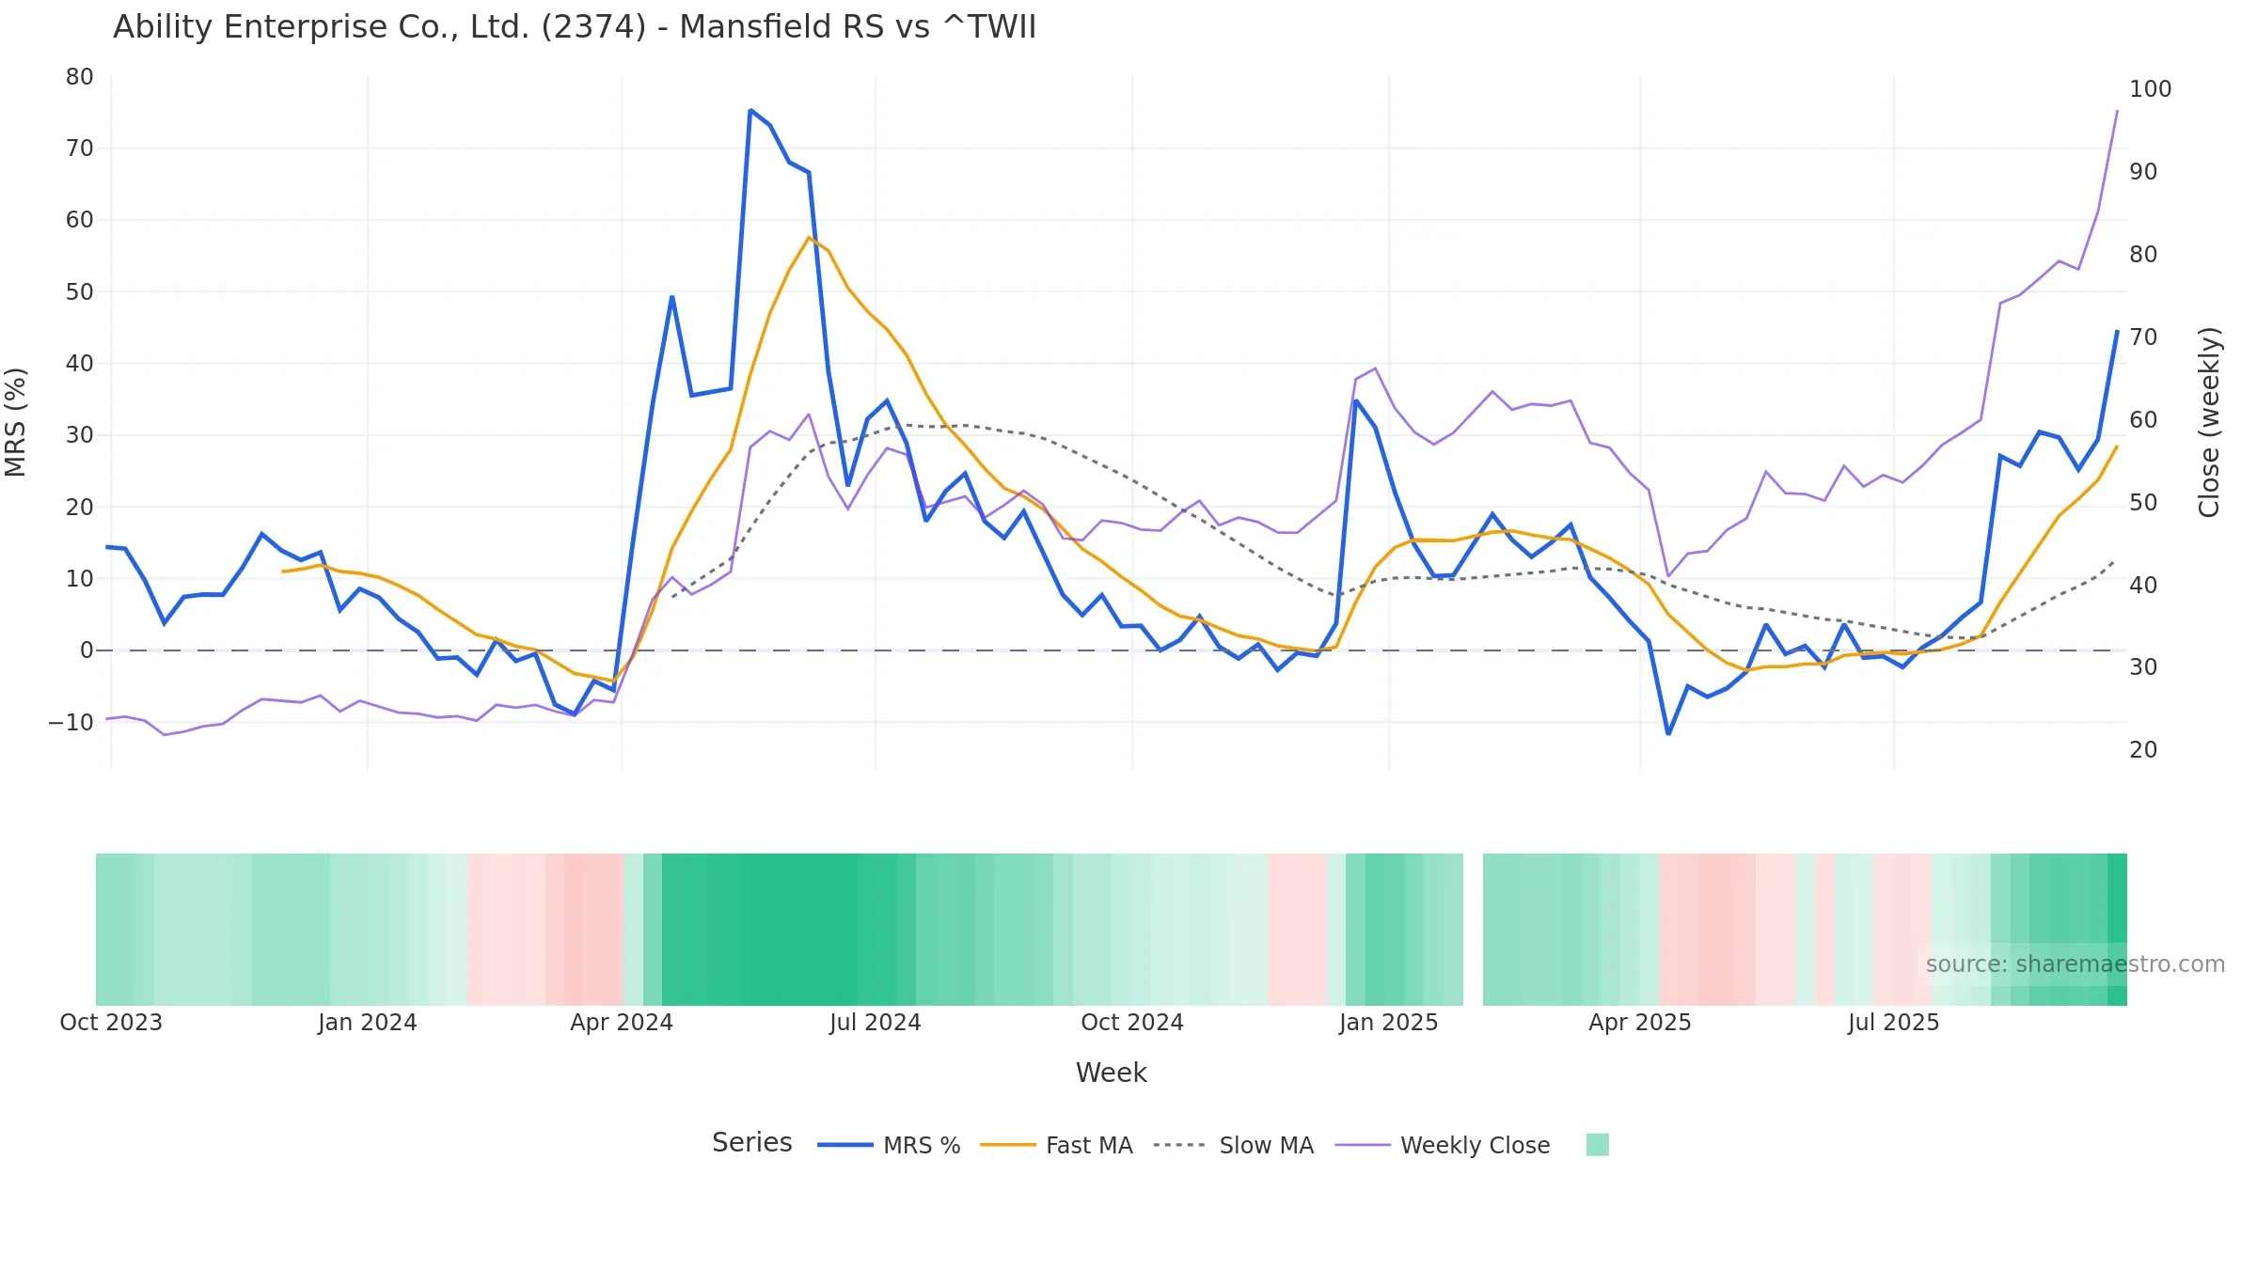Click the 10 tick on MRS axis
This screenshot has width=2257, height=1269.
pyautogui.click(x=80, y=579)
